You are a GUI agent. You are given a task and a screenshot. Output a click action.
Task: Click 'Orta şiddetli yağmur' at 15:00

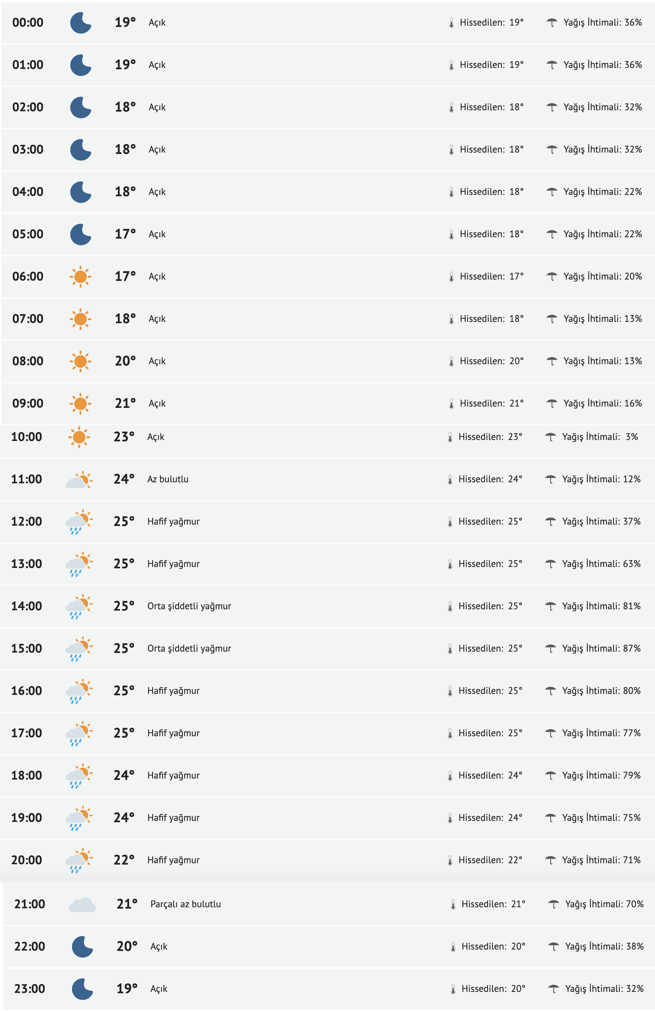(x=189, y=648)
